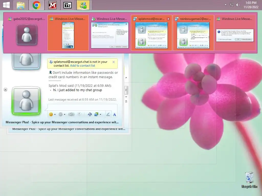Open Malwarebytes taskbar icon

click(x=52, y=5)
